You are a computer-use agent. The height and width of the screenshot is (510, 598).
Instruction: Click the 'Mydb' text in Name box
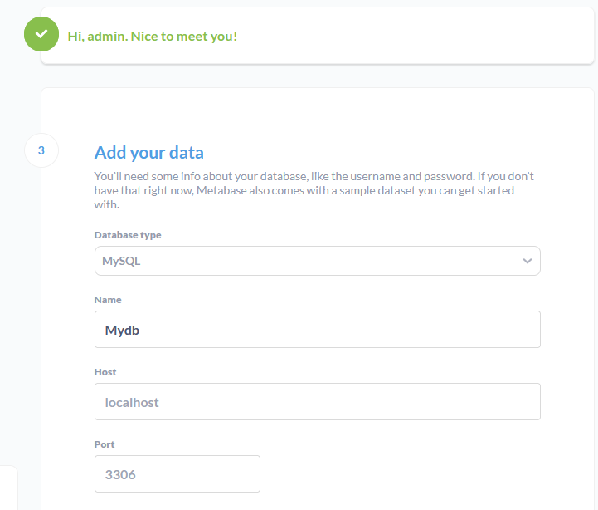[121, 330]
